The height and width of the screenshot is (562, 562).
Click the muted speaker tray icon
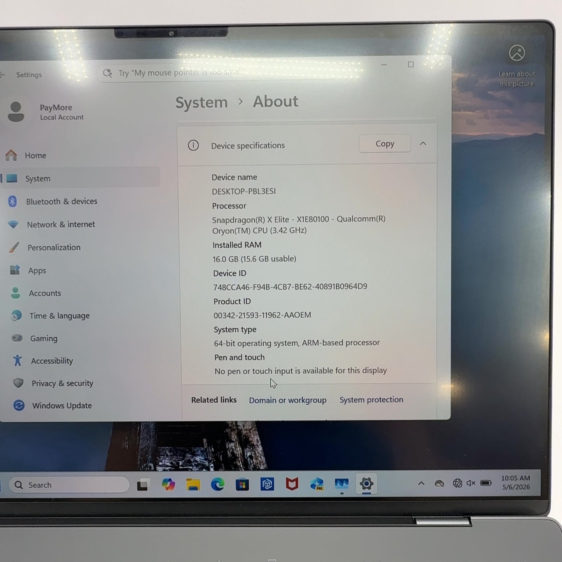click(x=471, y=483)
